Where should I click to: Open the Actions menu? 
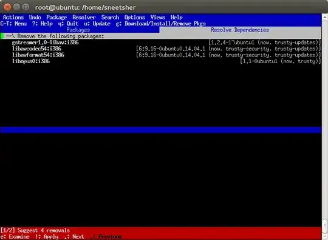13,18
